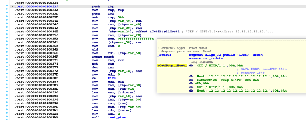Select the highlighted address .text:0000000000400339

coord(36,6)
